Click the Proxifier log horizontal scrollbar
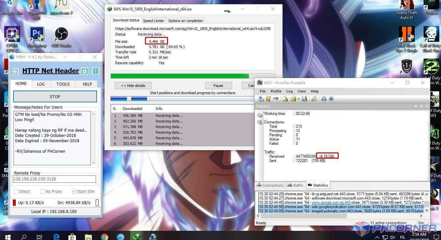The image size is (441, 240). (x=304, y=216)
